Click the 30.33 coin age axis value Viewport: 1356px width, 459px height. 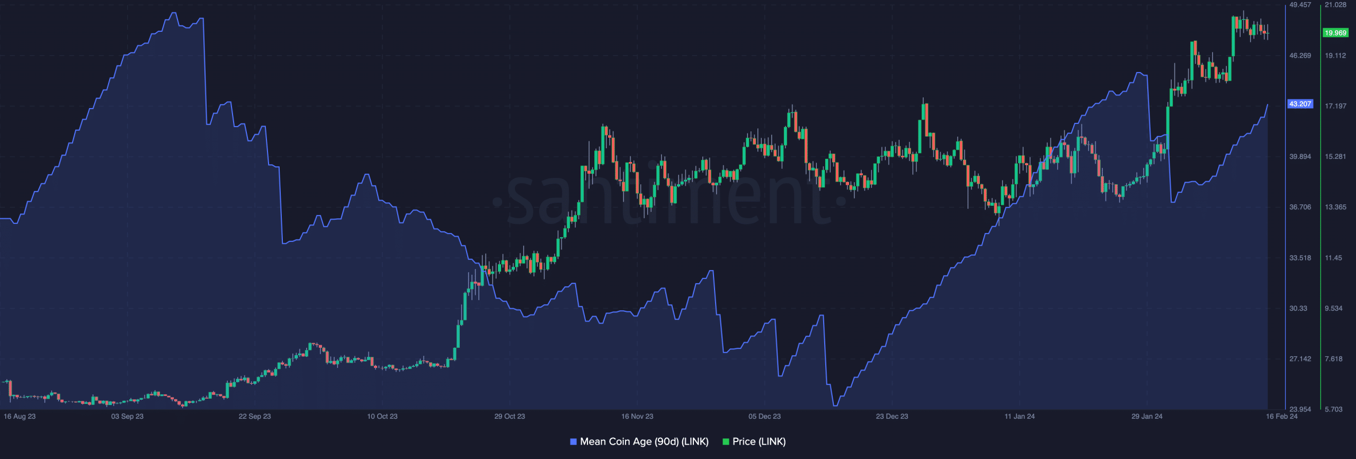pyautogui.click(x=1298, y=308)
